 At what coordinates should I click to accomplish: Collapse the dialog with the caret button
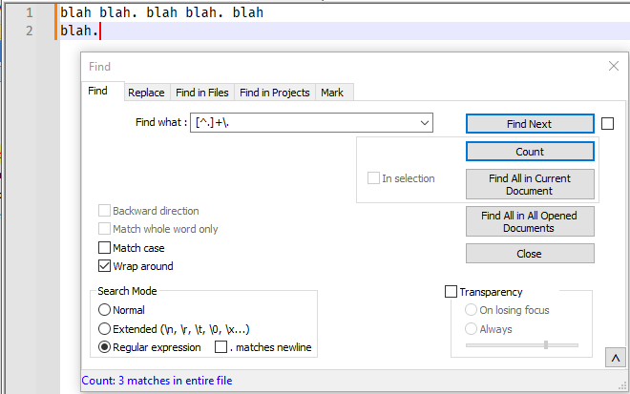coord(615,358)
